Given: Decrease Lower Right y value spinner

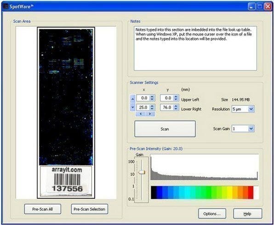Looking at the screenshot, I should pyautogui.click(x=176, y=109).
